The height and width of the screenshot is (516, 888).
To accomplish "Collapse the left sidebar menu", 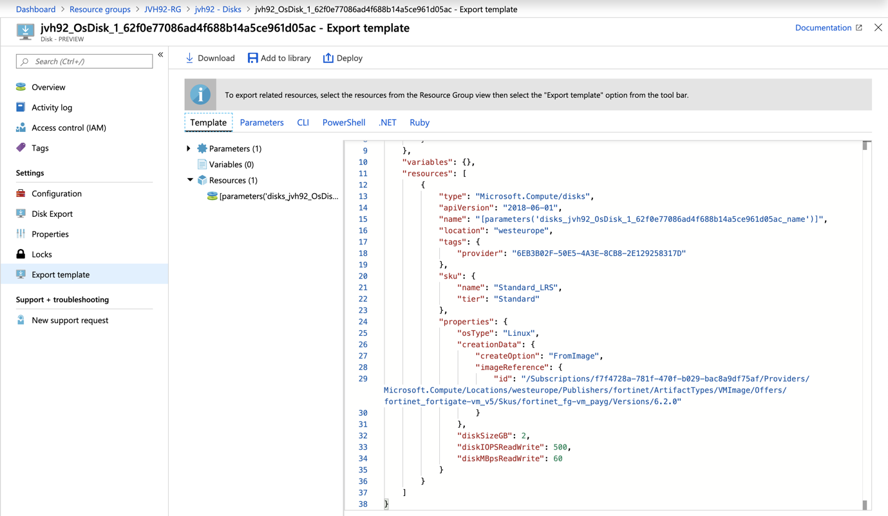I will pyautogui.click(x=160, y=55).
